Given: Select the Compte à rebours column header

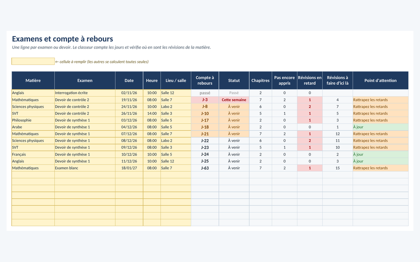Looking at the screenshot, I should tap(205, 81).
